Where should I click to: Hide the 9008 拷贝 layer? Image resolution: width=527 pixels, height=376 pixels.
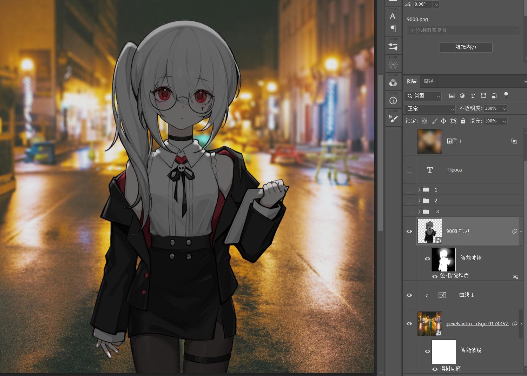point(409,231)
